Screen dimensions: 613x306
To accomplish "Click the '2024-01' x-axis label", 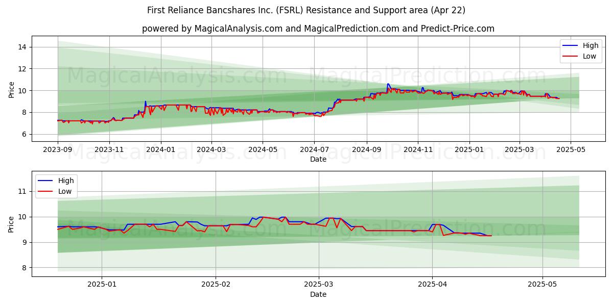I will [160, 149].
